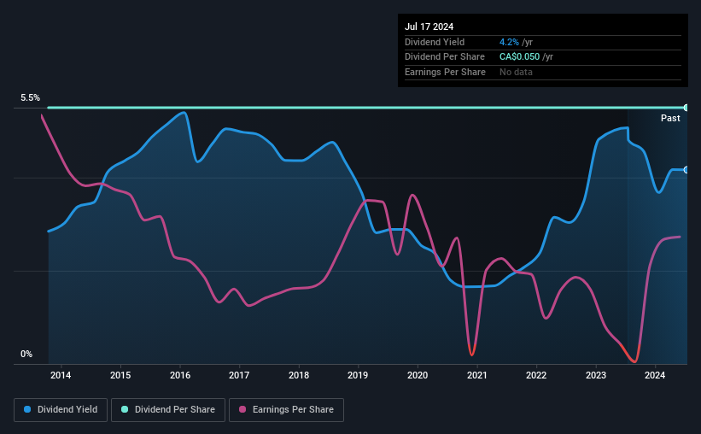Toggle the Earnings Per Share legend button
The height and width of the screenshot is (434, 701).
point(286,410)
